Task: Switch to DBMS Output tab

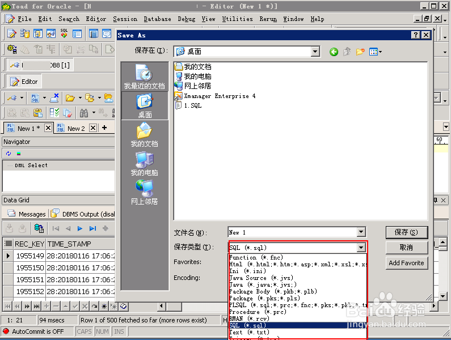Action: pos(83,214)
